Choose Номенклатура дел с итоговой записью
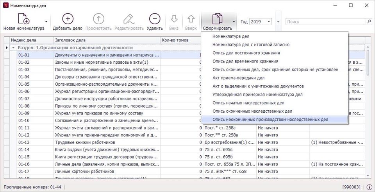 (x=275, y=45)
